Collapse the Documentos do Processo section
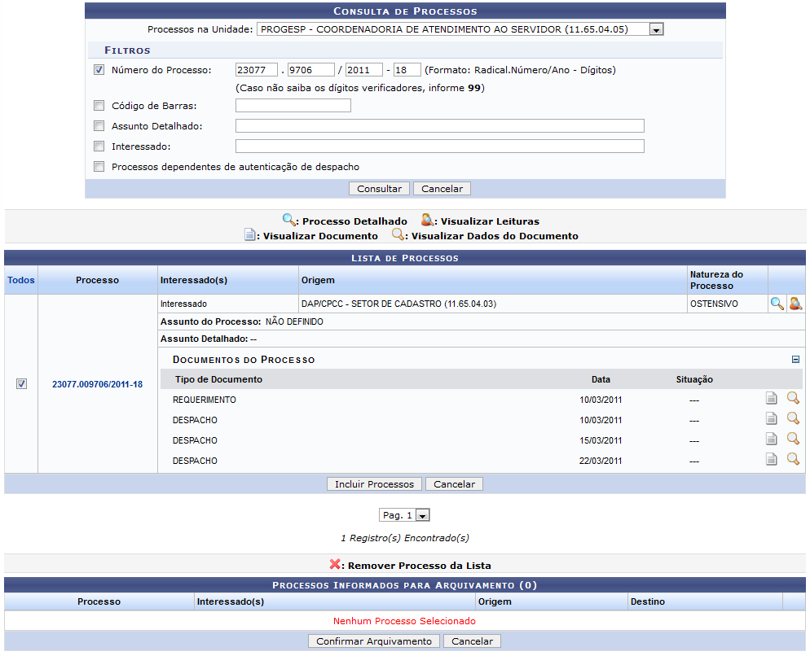Viewport: 810px width, 656px height. [795, 360]
